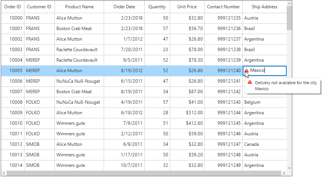Click MEREP customer cell in order 10004 row
This screenshot has width=322, height=177.
[x=39, y=60]
